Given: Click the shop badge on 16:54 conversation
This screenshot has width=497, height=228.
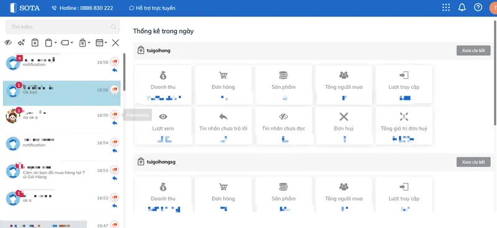Looking at the screenshot, I should point(114,142).
